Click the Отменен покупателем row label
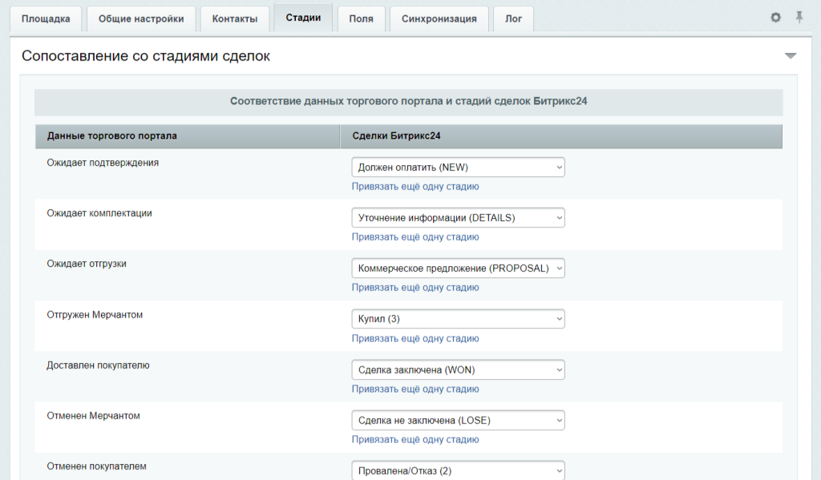The height and width of the screenshot is (480, 821). coord(96,466)
